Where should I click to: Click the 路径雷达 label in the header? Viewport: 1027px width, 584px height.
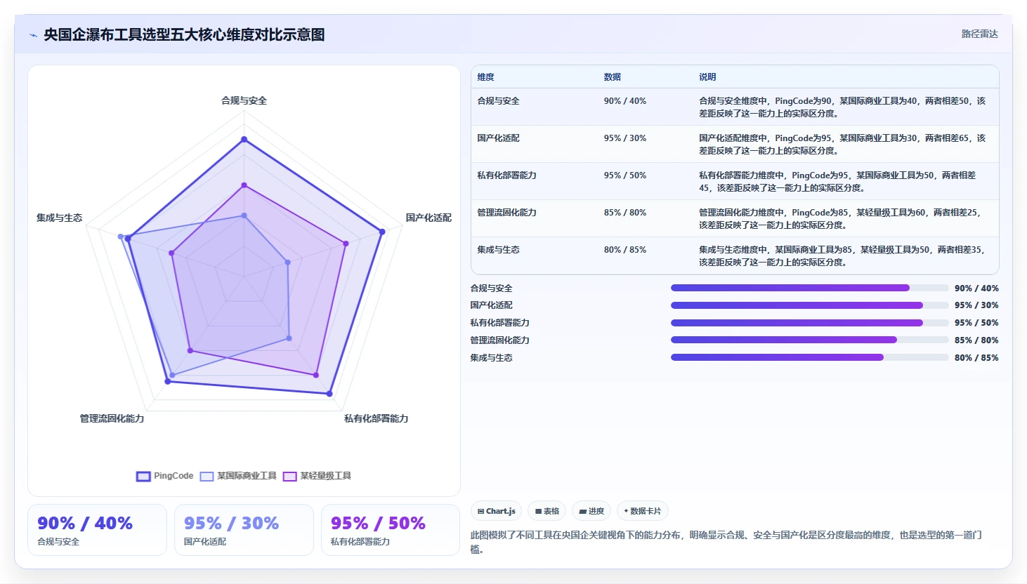click(x=979, y=34)
